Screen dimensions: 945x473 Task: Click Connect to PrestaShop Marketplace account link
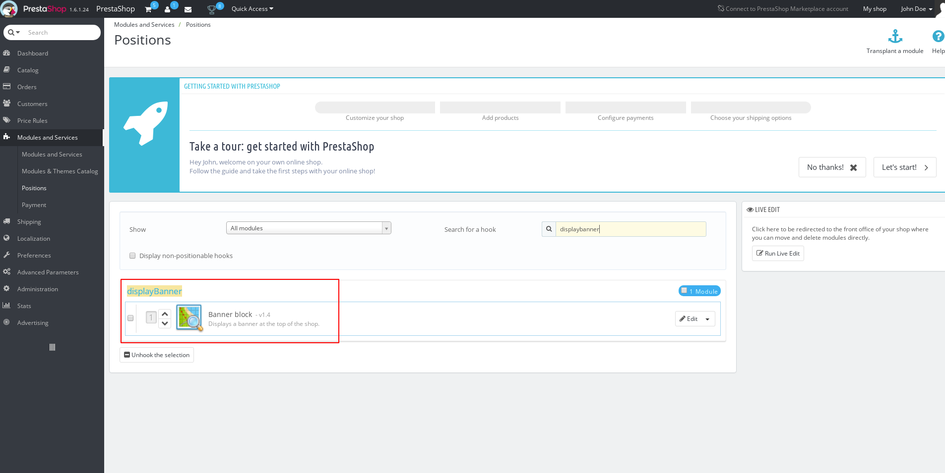coord(783,9)
